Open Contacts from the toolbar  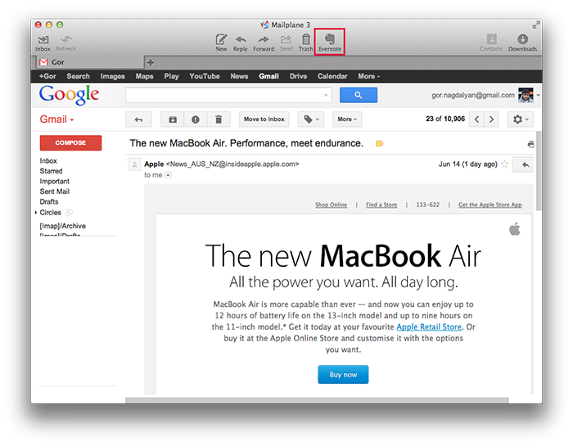[491, 43]
